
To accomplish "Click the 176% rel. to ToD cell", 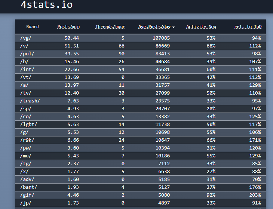I will (x=255, y=187).
